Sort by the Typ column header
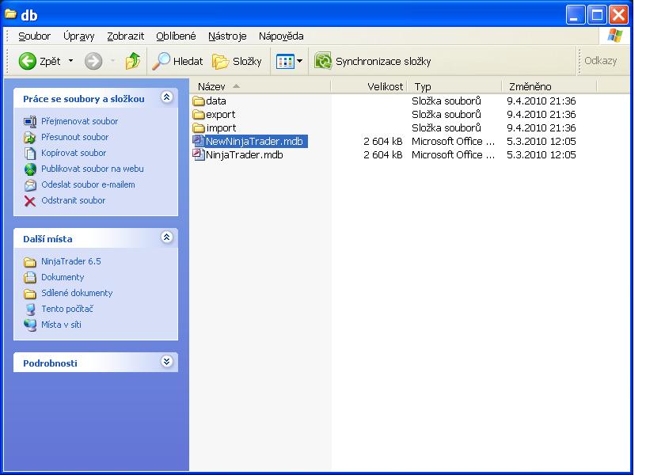 click(454, 86)
